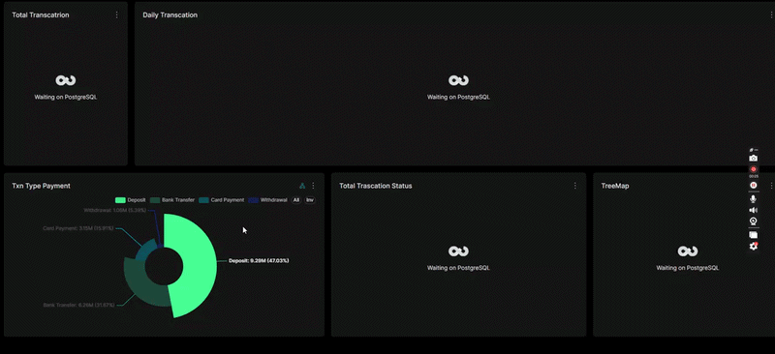The width and height of the screenshot is (775, 354).
Task: Open the TreeMap panel options menu
Action: click(x=771, y=186)
